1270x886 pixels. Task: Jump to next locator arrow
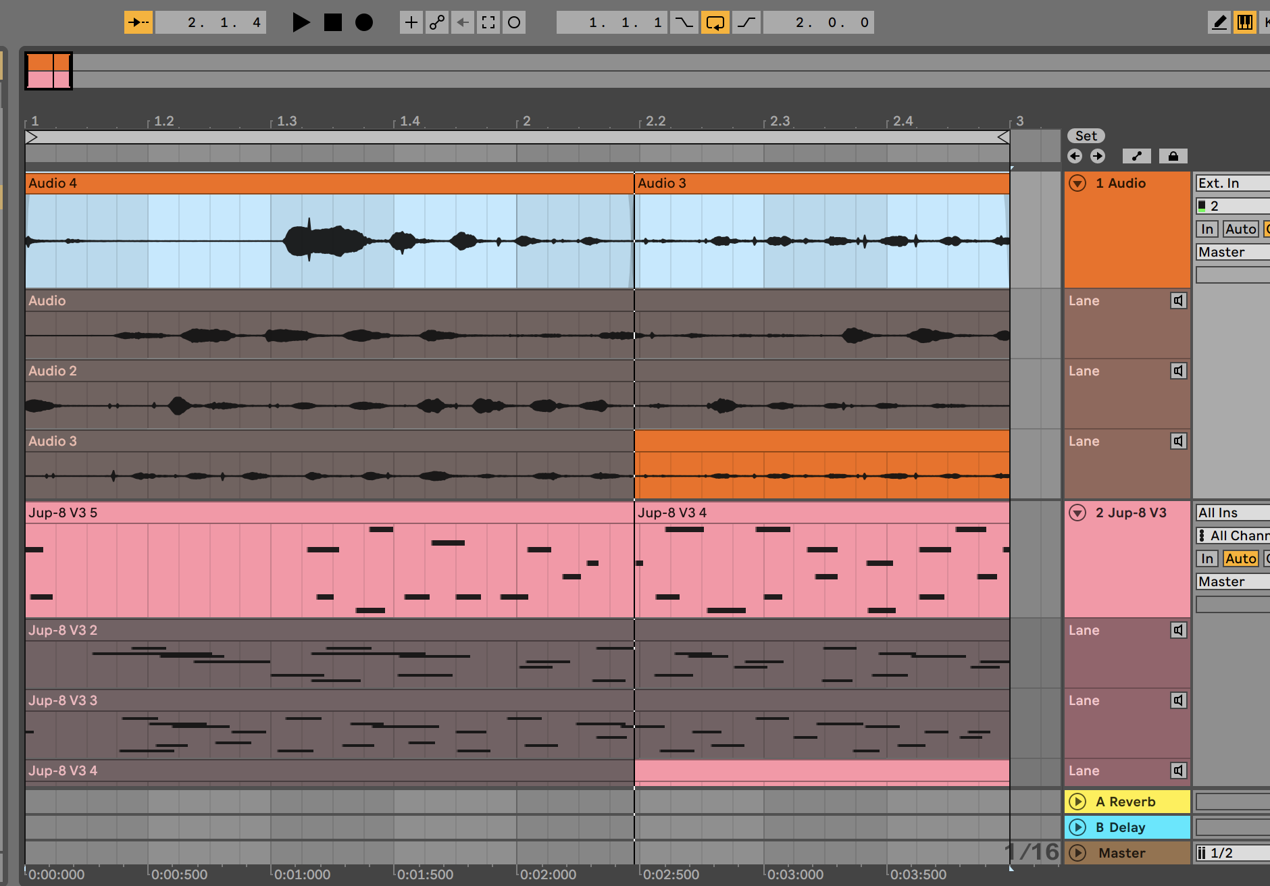click(1098, 156)
